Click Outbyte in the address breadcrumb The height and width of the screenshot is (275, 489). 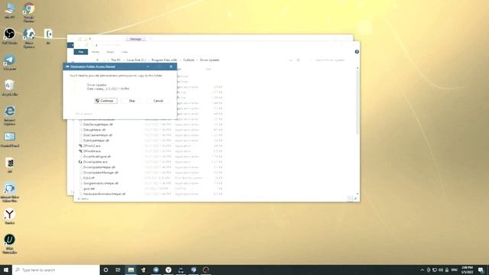click(189, 60)
